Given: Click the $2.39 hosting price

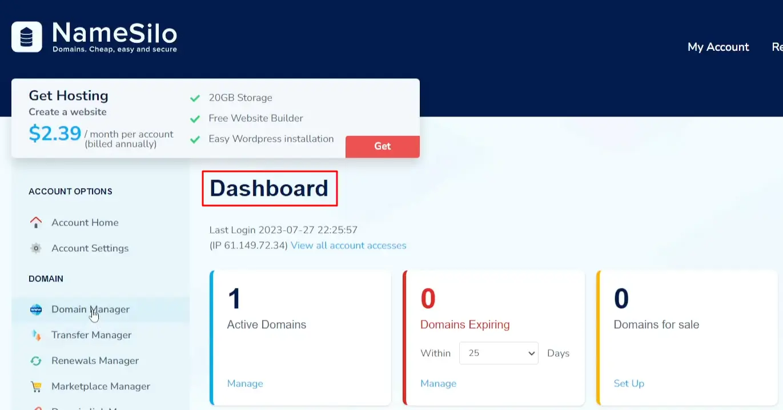Looking at the screenshot, I should (55, 134).
